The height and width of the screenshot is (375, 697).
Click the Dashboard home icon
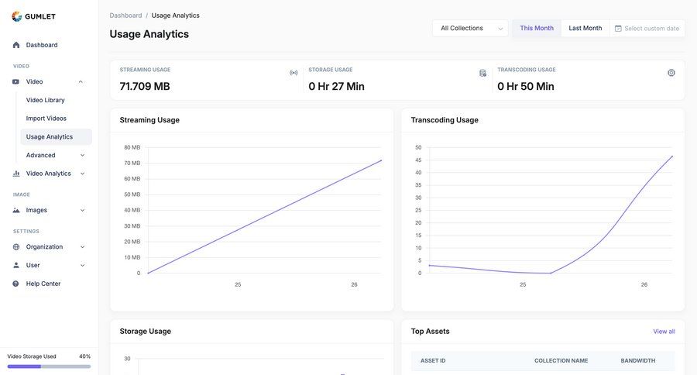[x=16, y=45]
